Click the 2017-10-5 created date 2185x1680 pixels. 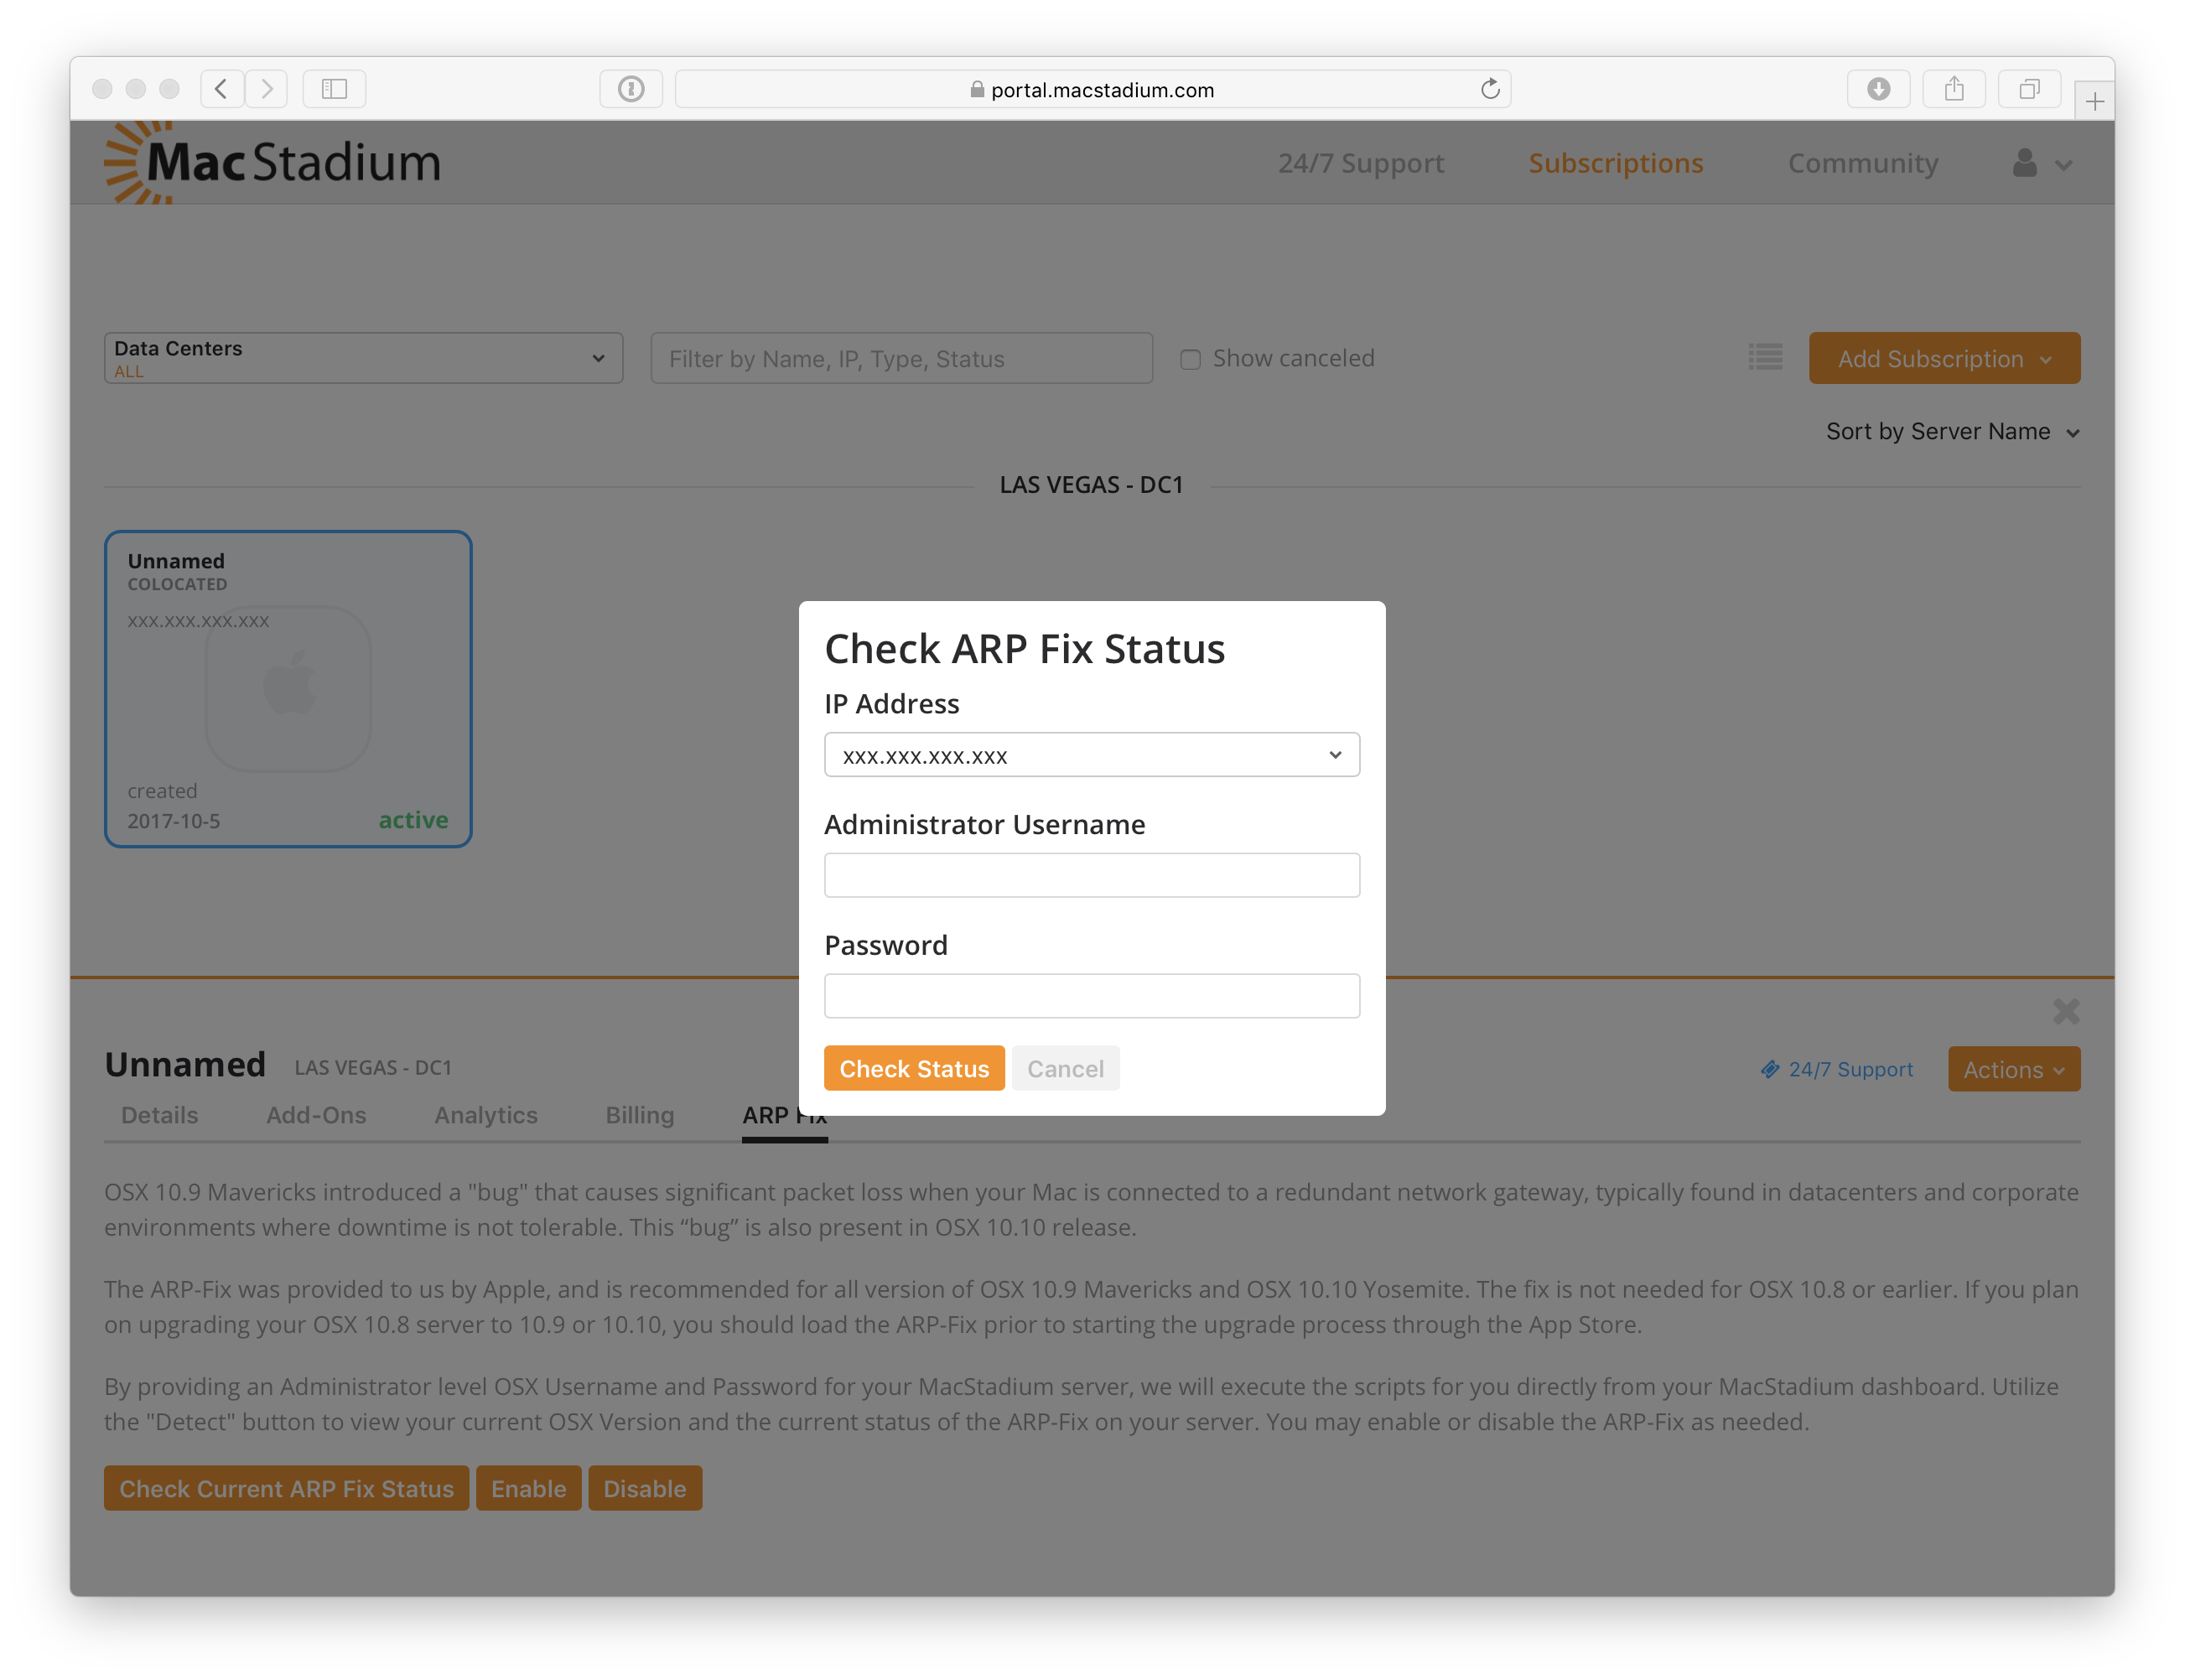[x=173, y=821]
